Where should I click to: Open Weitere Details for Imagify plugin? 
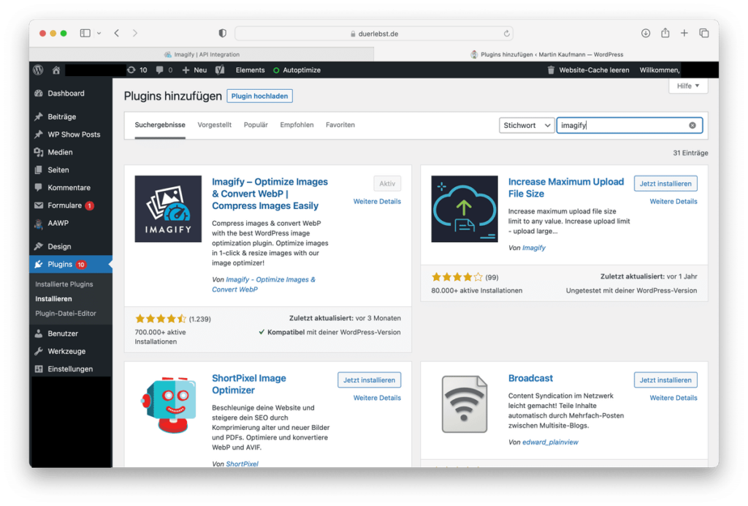pos(377,201)
